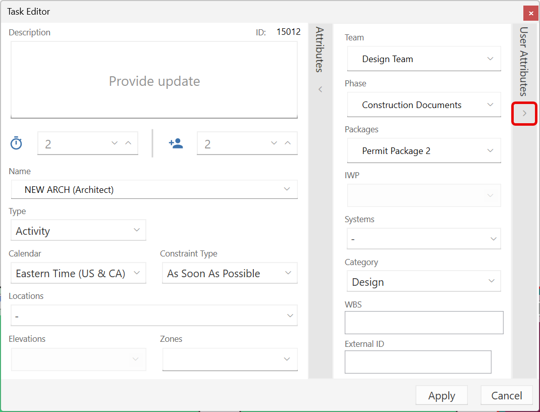
Task: Open the Locations dropdown
Action: tap(154, 316)
